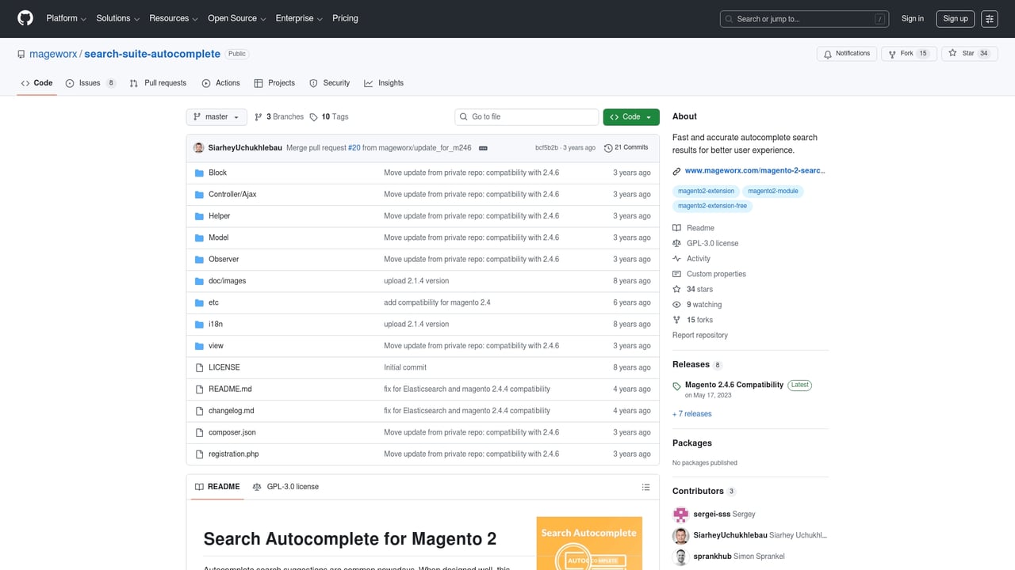
Task: Open the commit history via 21 Commits icon
Action: (x=608, y=147)
